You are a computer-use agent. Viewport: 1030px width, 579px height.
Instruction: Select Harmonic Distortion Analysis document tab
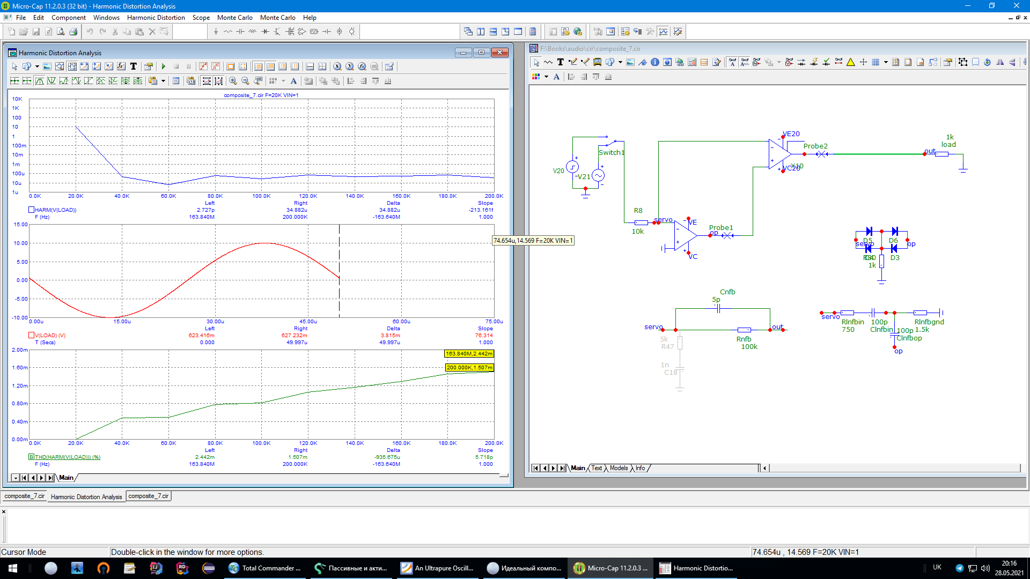[x=86, y=496]
